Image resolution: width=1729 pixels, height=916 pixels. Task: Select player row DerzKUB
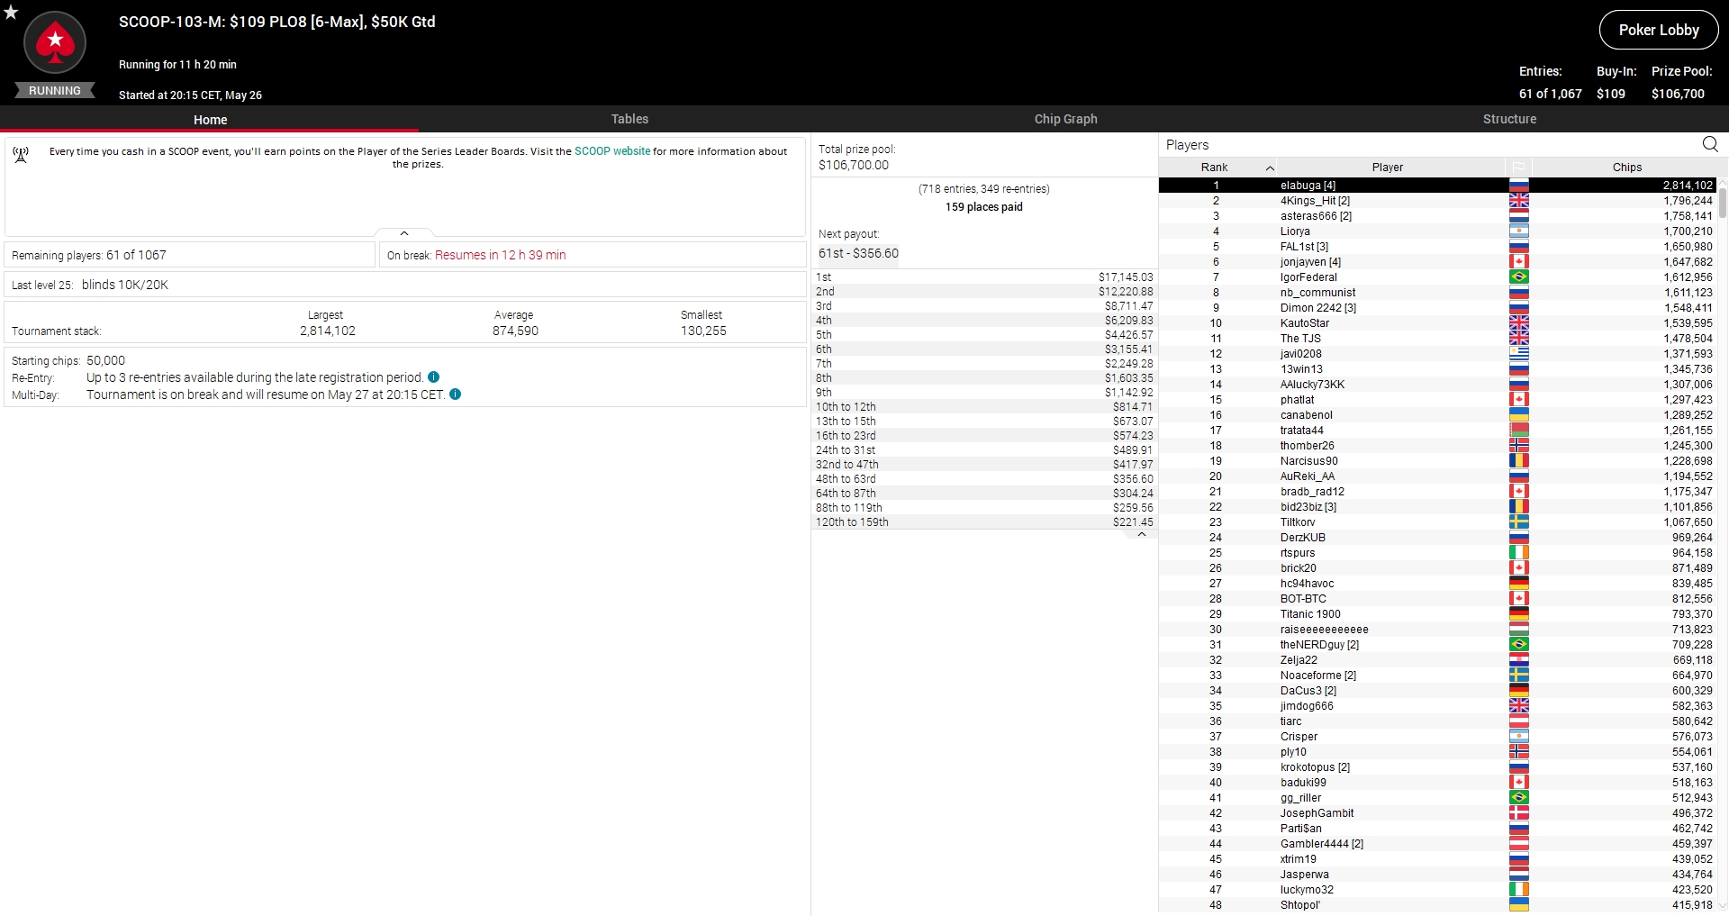click(1438, 538)
